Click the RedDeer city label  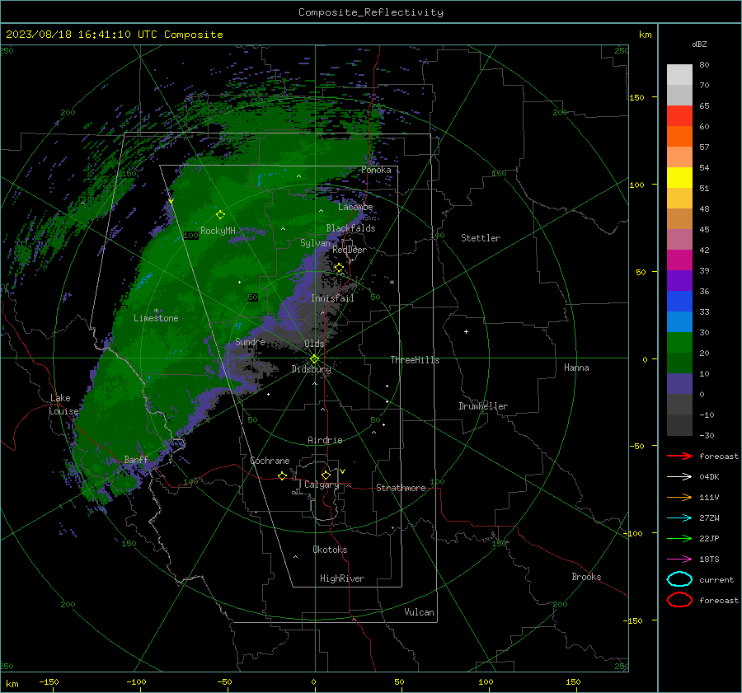(350, 250)
